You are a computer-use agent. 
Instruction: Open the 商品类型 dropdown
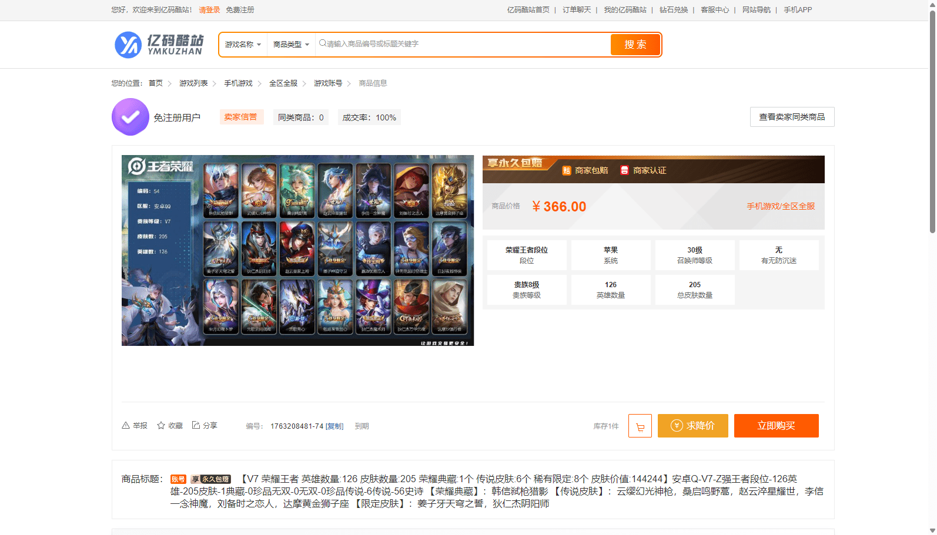tap(291, 45)
